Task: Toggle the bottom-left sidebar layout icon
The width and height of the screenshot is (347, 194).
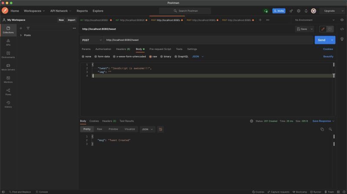Action: (x=3, y=192)
